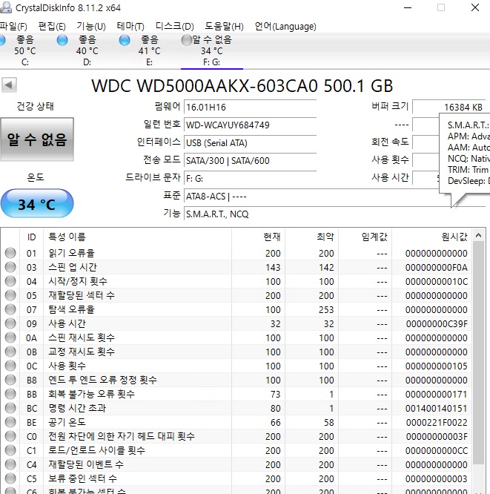Select the gray unknown-status F: G: disk icon

coord(186,40)
